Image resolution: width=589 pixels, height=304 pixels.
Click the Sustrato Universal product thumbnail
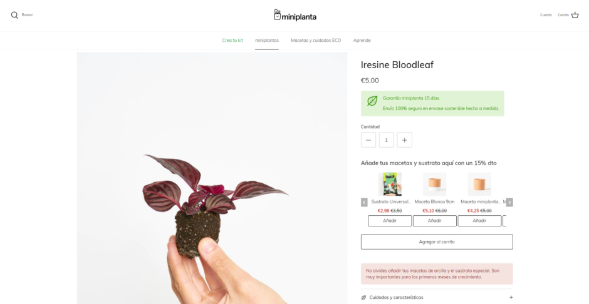390,184
